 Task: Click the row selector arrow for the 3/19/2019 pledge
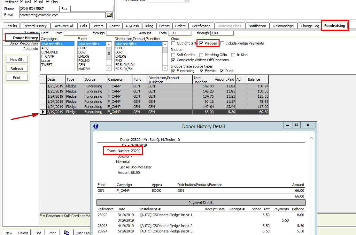[x=43, y=112]
